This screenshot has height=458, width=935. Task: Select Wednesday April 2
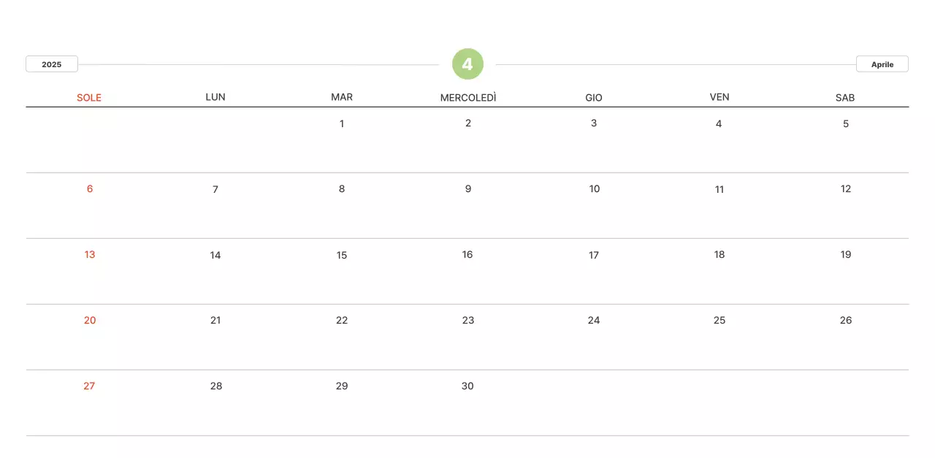point(468,123)
